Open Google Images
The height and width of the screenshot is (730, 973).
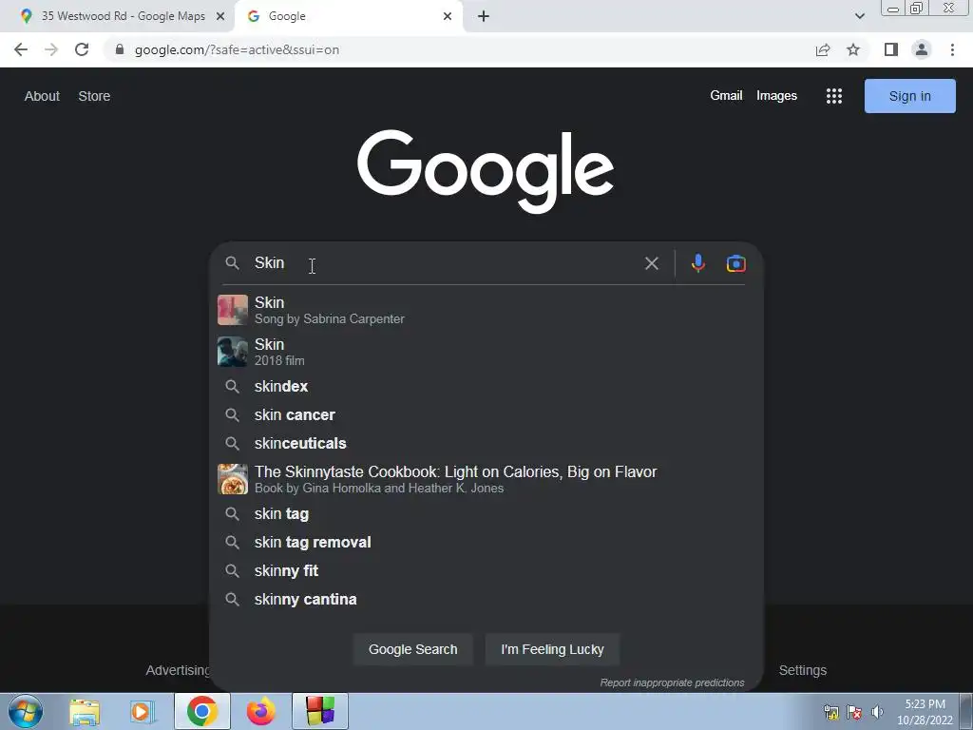tap(776, 96)
